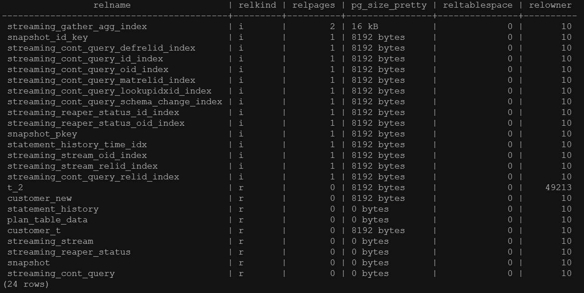The width and height of the screenshot is (584, 293).
Task: Click statement_history_time_idx index name
Action: [x=77, y=144]
